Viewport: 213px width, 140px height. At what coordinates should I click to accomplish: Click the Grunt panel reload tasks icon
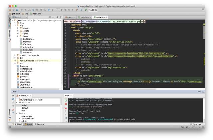(x=13, y=99)
